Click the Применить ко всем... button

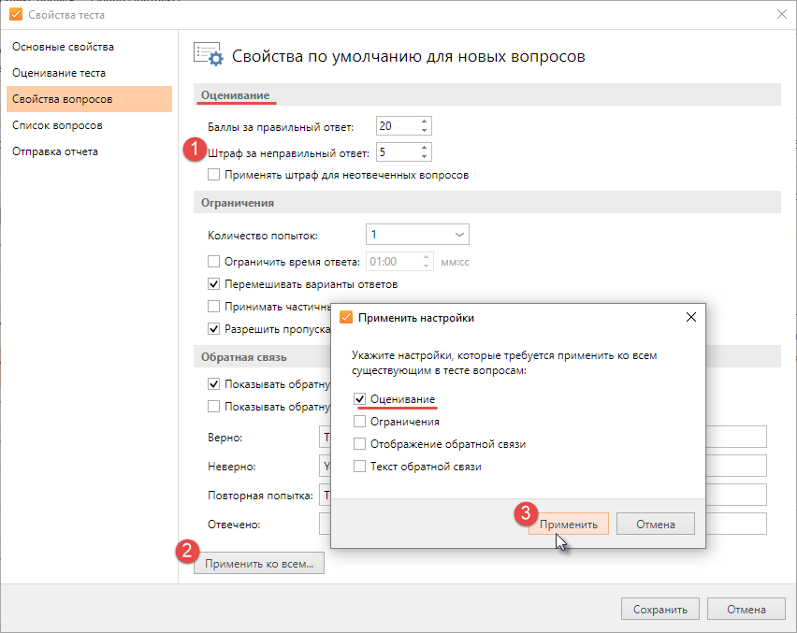[259, 564]
